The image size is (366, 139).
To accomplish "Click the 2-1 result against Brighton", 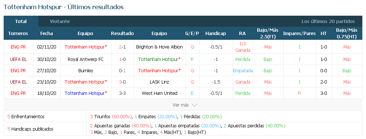I will [122, 47].
